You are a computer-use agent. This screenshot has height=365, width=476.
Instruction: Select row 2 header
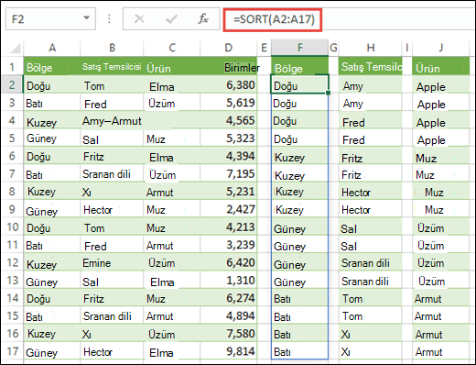(12, 84)
